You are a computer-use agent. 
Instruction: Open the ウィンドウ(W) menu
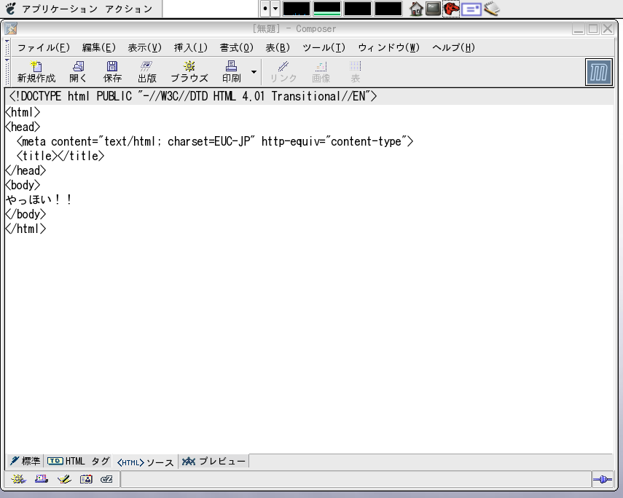[x=388, y=47]
